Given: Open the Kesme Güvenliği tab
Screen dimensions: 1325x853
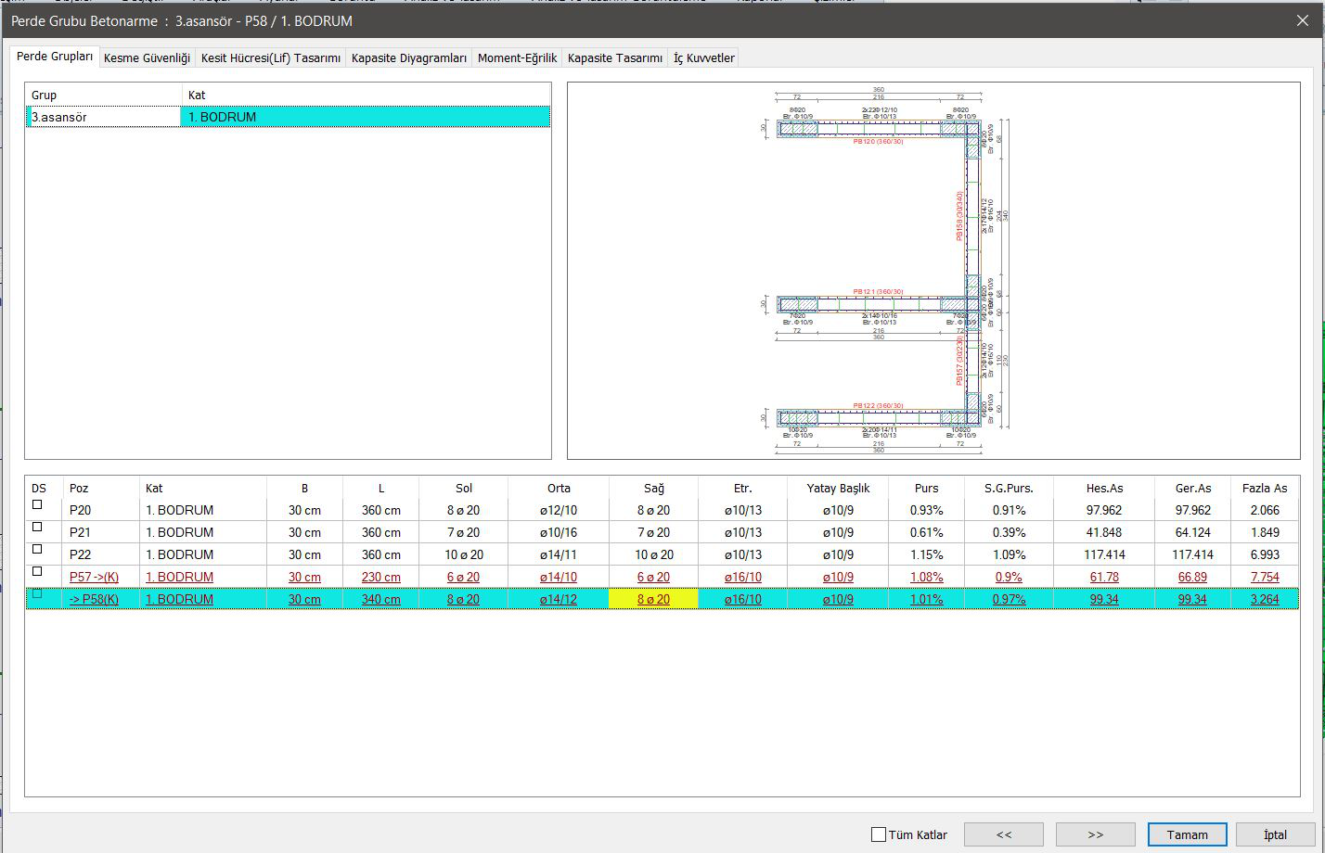Looking at the screenshot, I should (x=147, y=58).
